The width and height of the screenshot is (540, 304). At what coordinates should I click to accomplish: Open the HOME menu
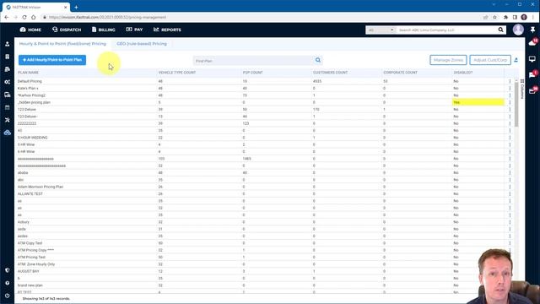30,30
